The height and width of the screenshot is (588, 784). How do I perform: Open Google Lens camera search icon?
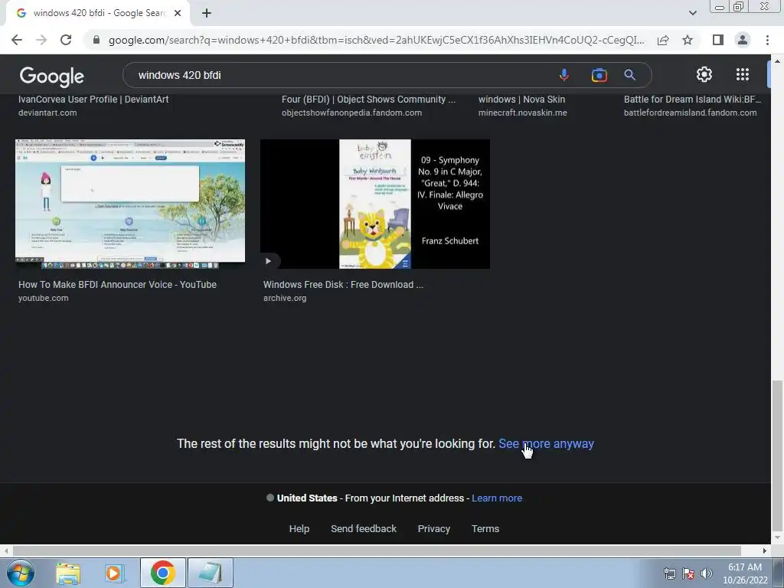(x=599, y=75)
